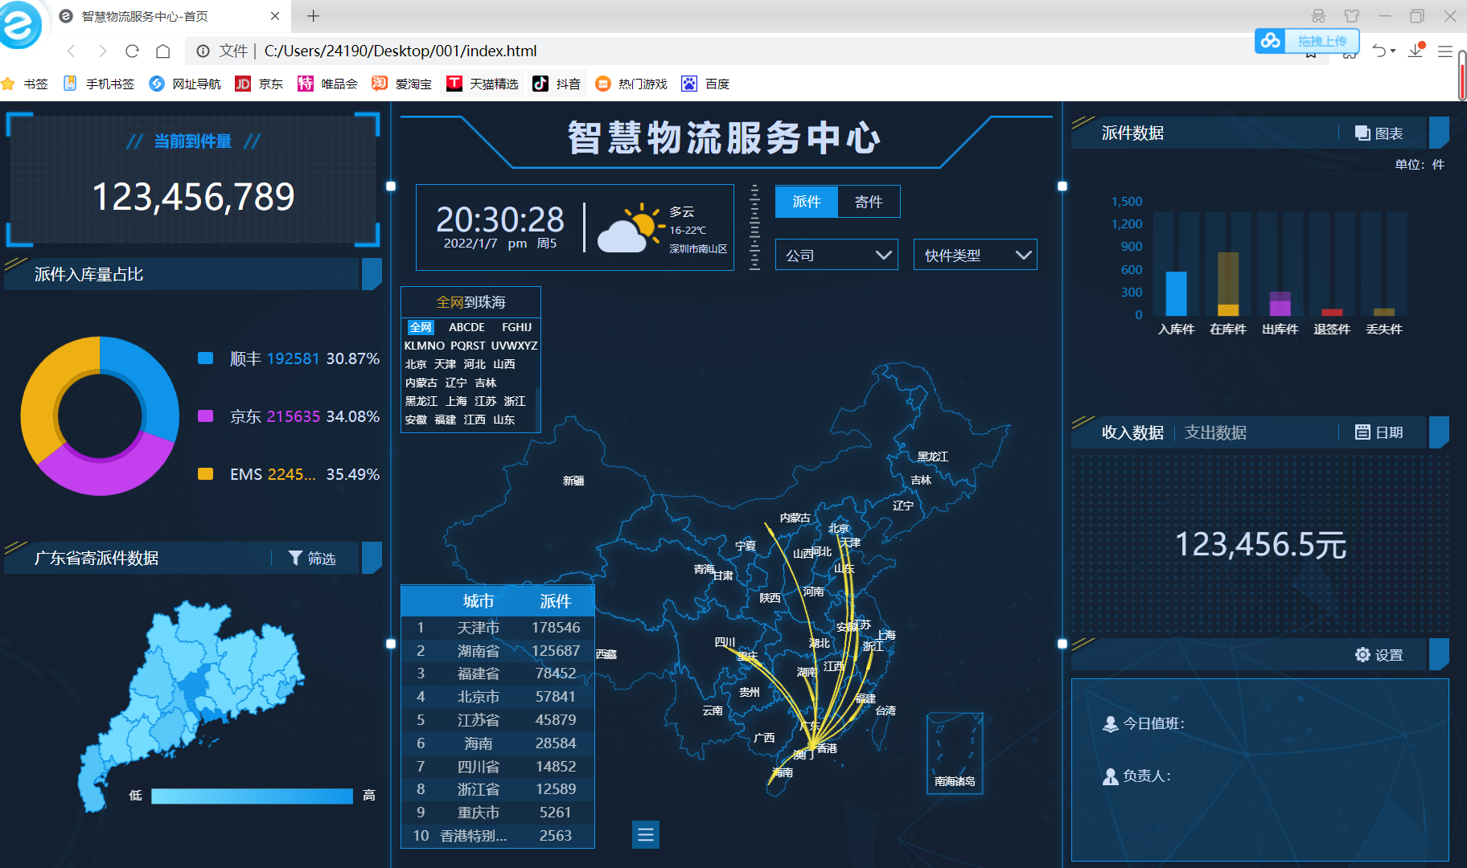The image size is (1467, 868).
Task: Click the 在库件 yellow bar
Action: coord(1228,310)
